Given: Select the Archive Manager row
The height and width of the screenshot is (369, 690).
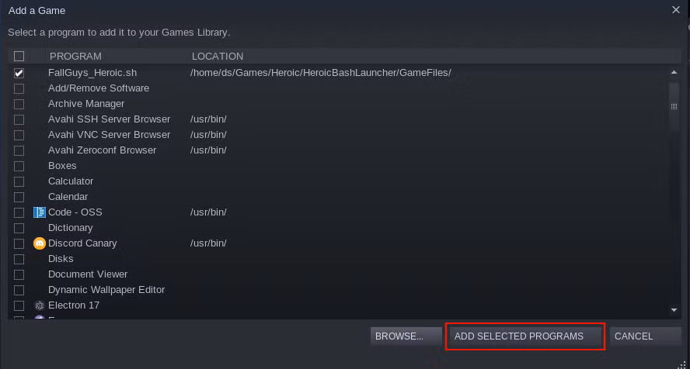Looking at the screenshot, I should pos(339,104).
